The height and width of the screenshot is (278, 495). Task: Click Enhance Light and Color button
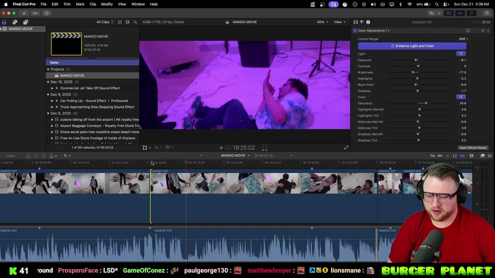click(x=412, y=46)
